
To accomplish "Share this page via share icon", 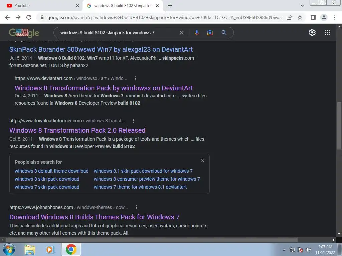I will (289, 17).
